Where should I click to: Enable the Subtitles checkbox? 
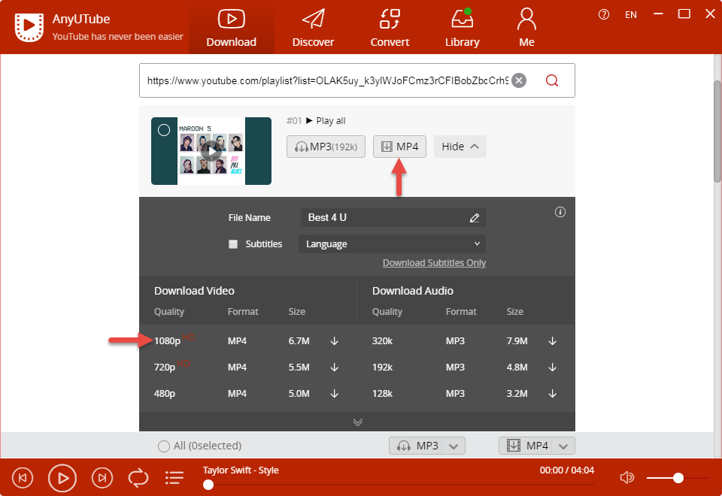pyautogui.click(x=233, y=243)
